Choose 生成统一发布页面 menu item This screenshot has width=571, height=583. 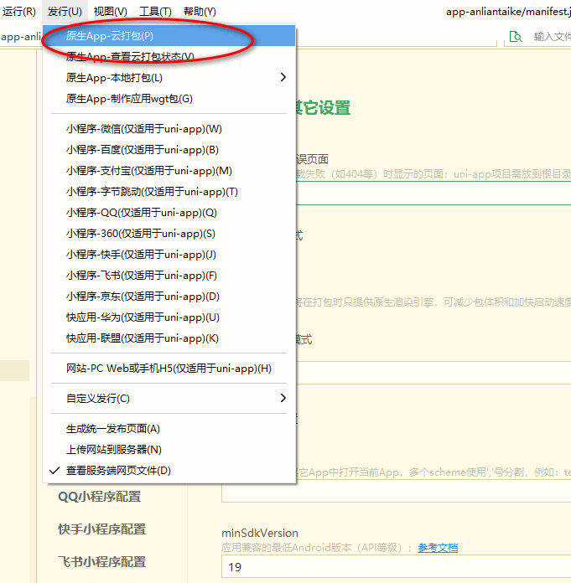113,429
